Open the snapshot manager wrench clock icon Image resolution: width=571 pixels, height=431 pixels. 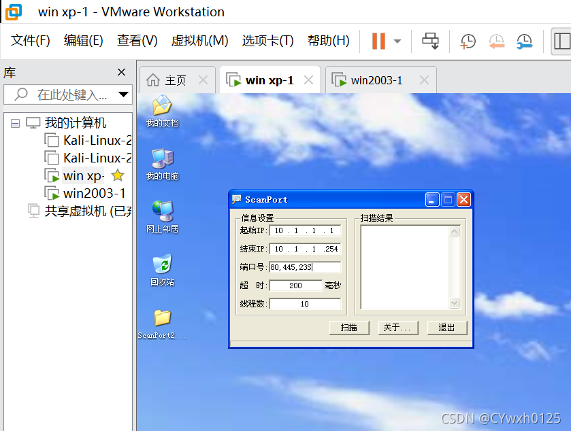[x=525, y=41]
